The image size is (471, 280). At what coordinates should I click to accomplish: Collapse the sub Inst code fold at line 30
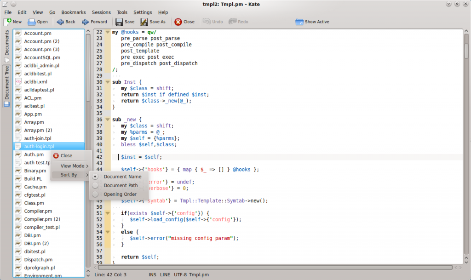point(107,82)
